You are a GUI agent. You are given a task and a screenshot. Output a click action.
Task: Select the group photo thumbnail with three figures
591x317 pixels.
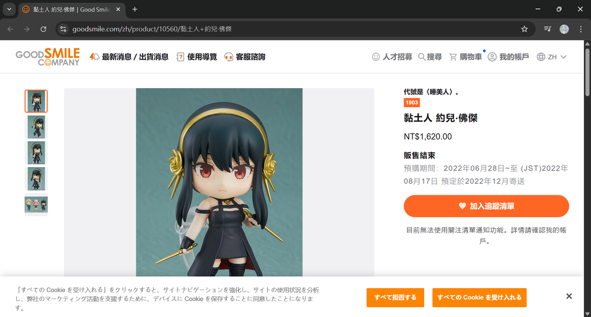(x=36, y=205)
